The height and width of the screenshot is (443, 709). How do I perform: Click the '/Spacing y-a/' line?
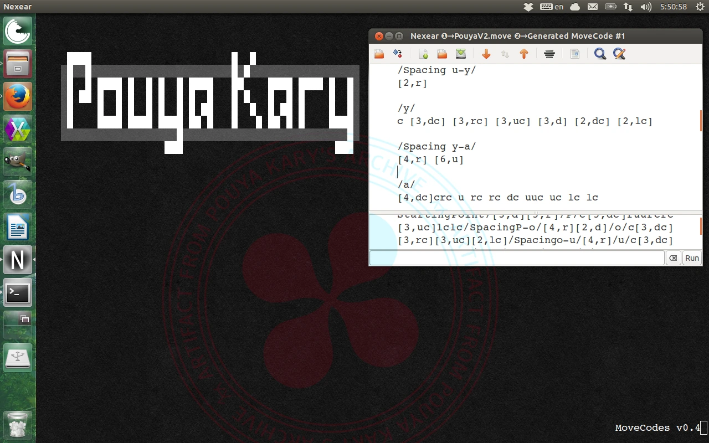point(436,147)
